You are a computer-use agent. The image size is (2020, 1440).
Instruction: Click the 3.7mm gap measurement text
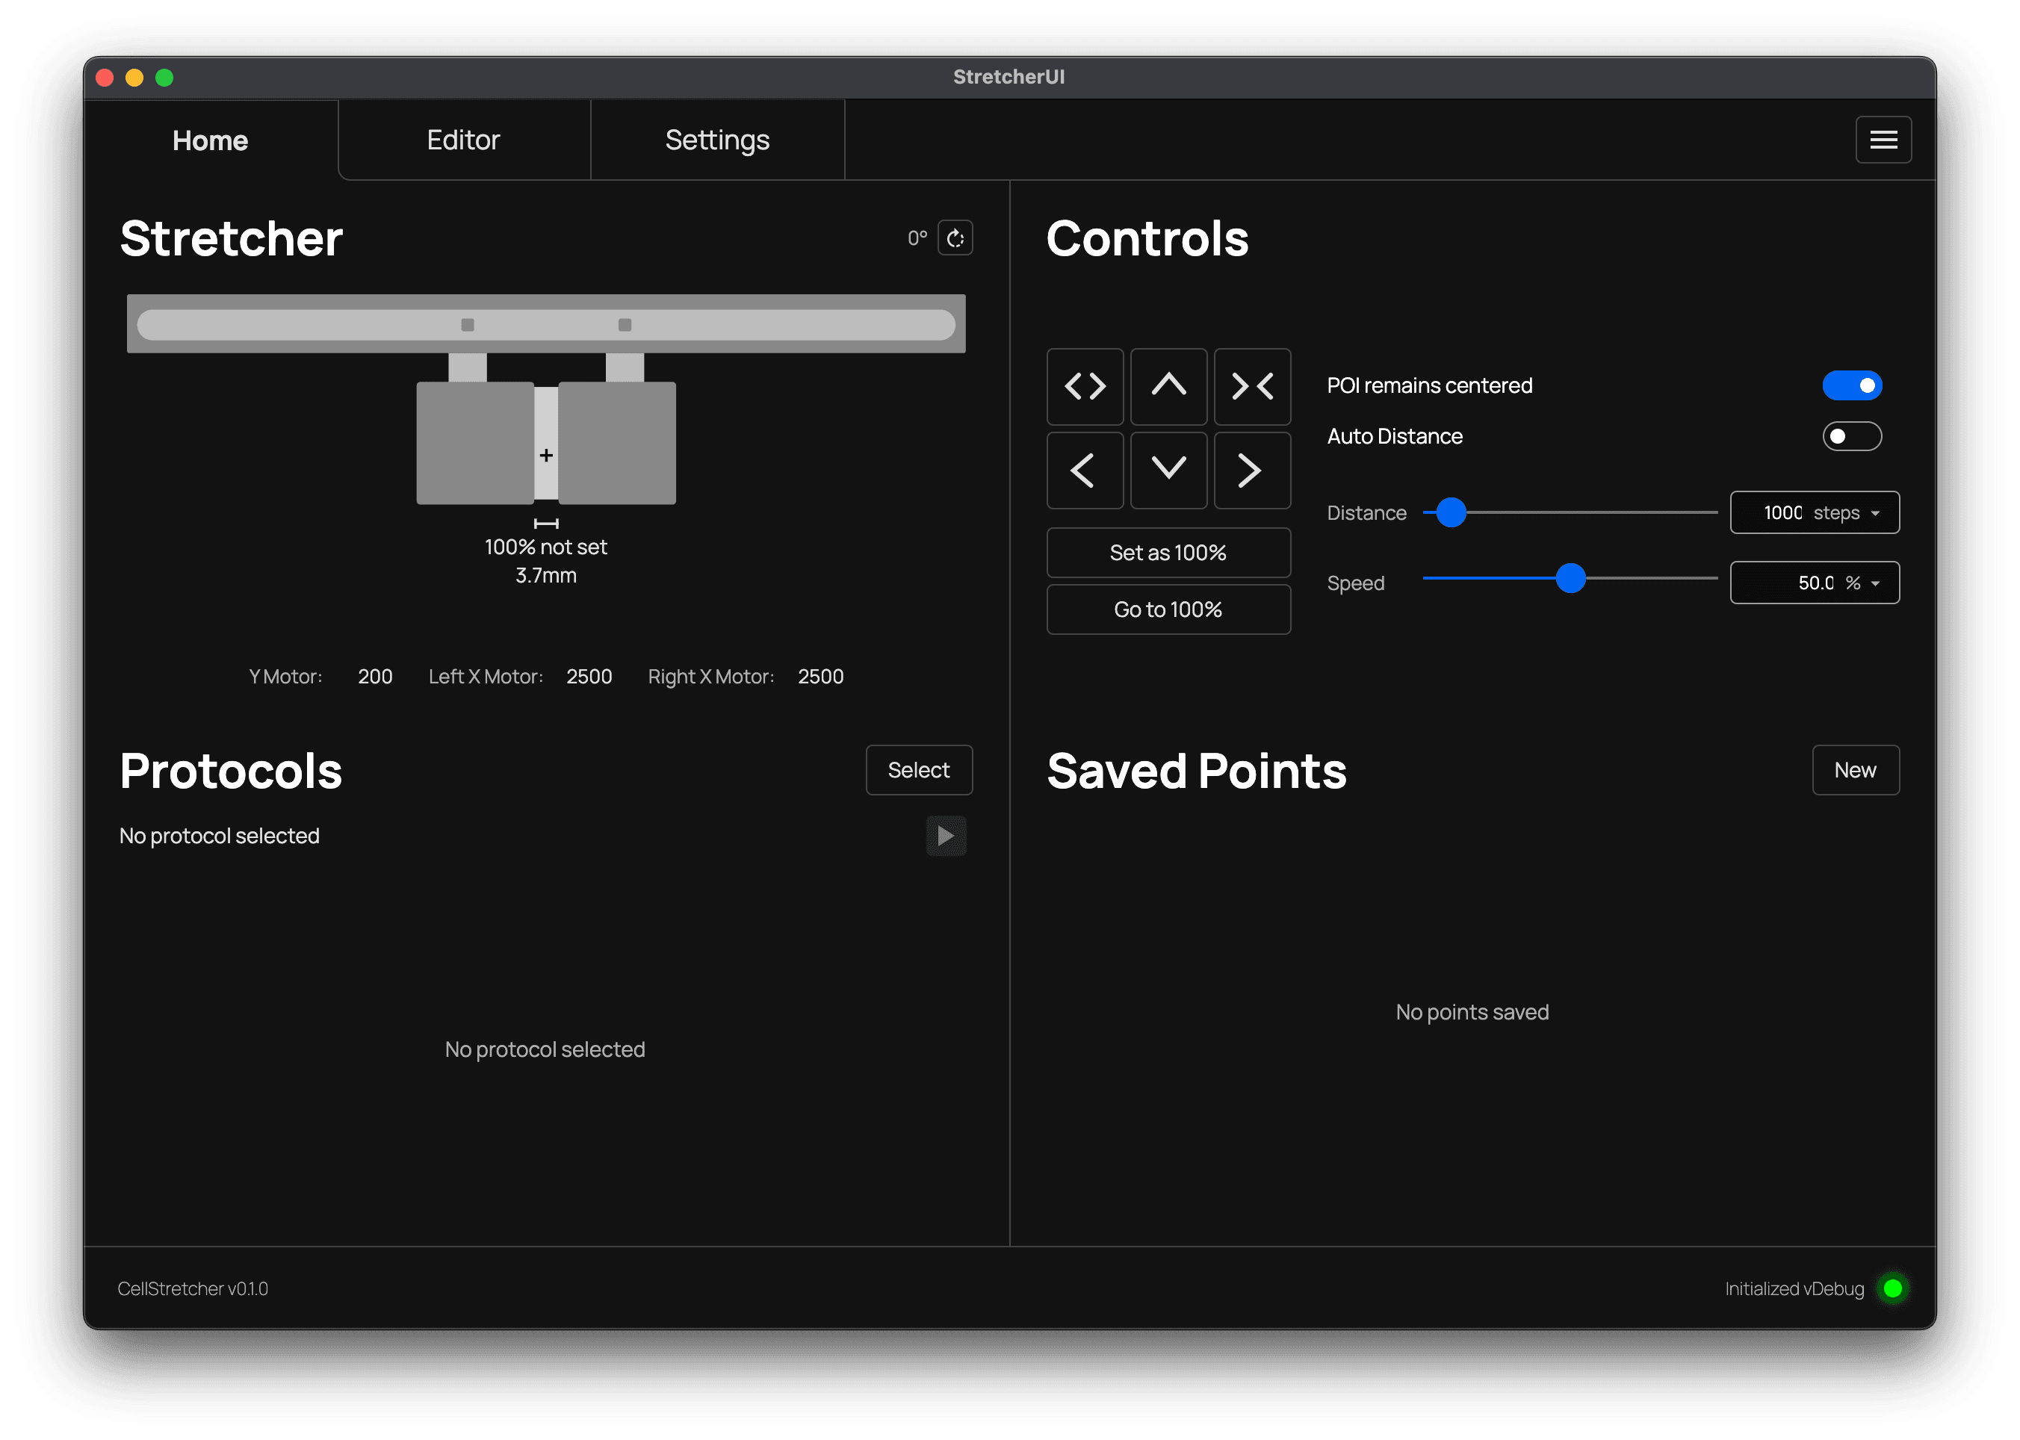click(546, 575)
